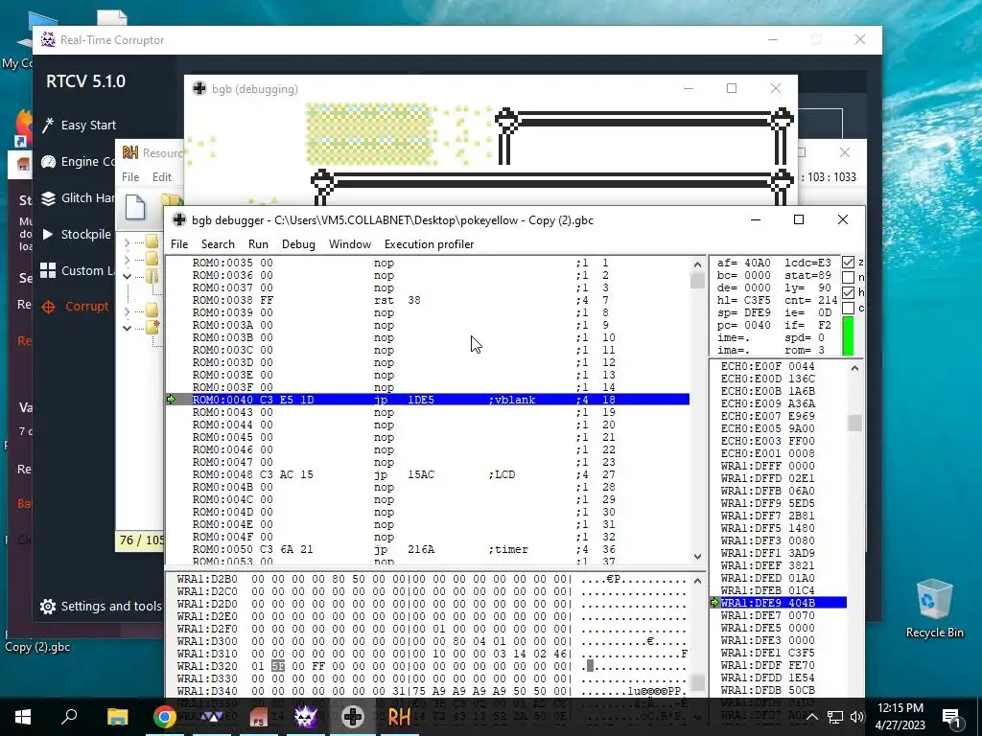Viewport: 982px width, 736px height.
Task: Click the Corrupt crosshair icon in RTCV
Action: 48,307
